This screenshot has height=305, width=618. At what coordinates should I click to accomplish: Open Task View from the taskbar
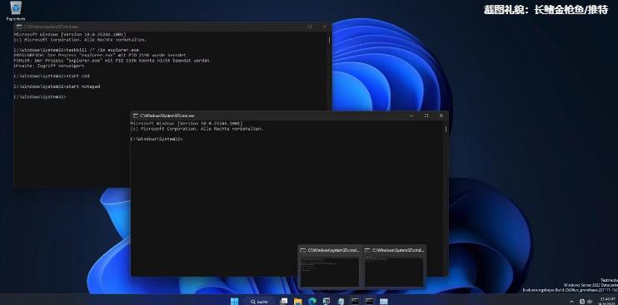(x=283, y=302)
